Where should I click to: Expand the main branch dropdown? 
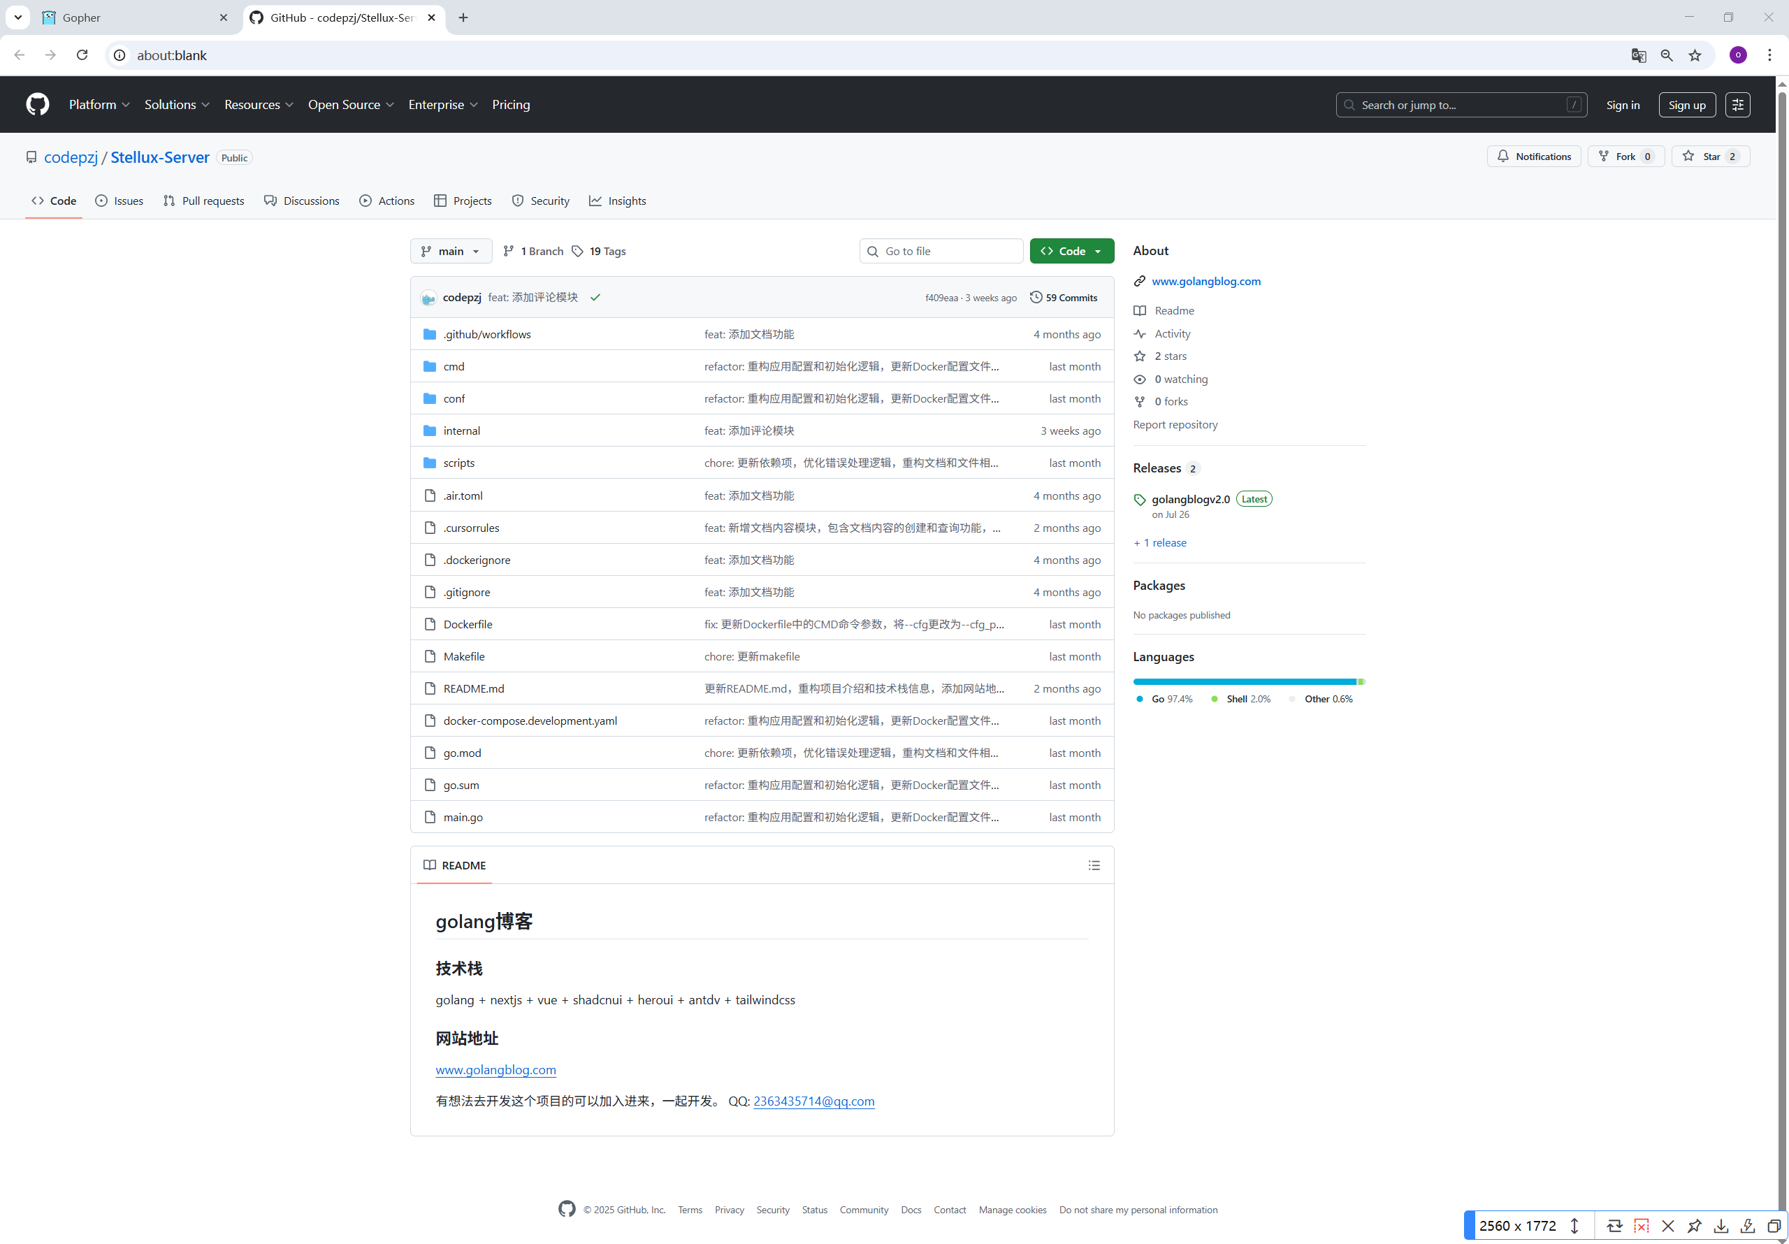(x=450, y=251)
